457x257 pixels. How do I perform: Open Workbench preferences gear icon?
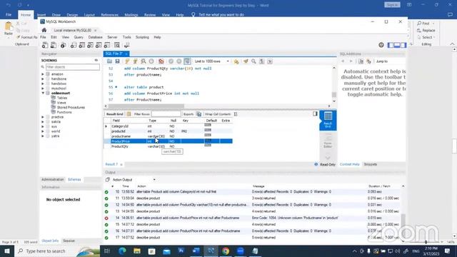point(381,45)
